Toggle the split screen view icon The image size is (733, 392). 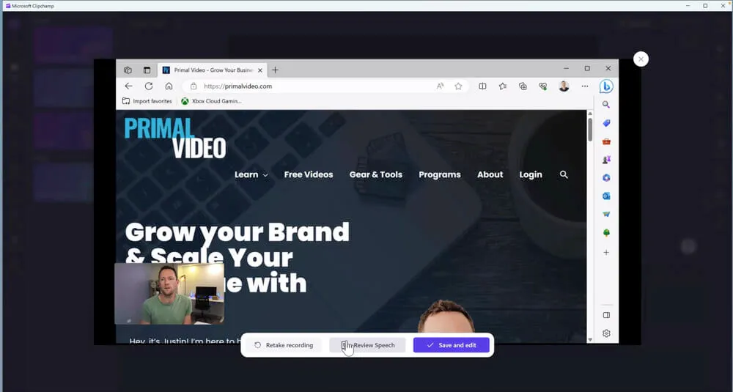pos(482,86)
